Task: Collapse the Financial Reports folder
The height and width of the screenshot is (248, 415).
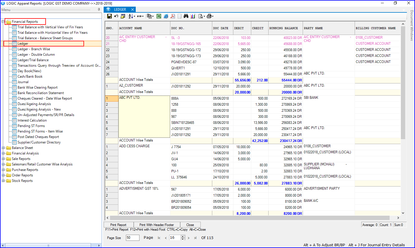Action: [x=3, y=22]
